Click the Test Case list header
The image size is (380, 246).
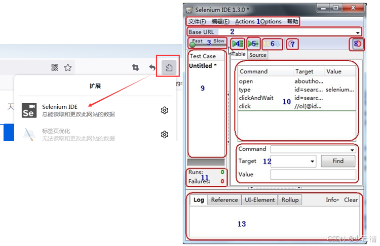(x=207, y=56)
